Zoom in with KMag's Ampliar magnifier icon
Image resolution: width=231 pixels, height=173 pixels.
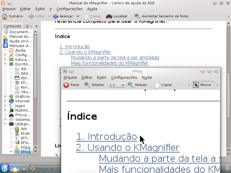[x=87, y=85]
